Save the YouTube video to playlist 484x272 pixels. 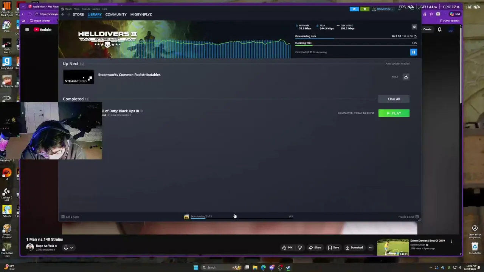333,247
